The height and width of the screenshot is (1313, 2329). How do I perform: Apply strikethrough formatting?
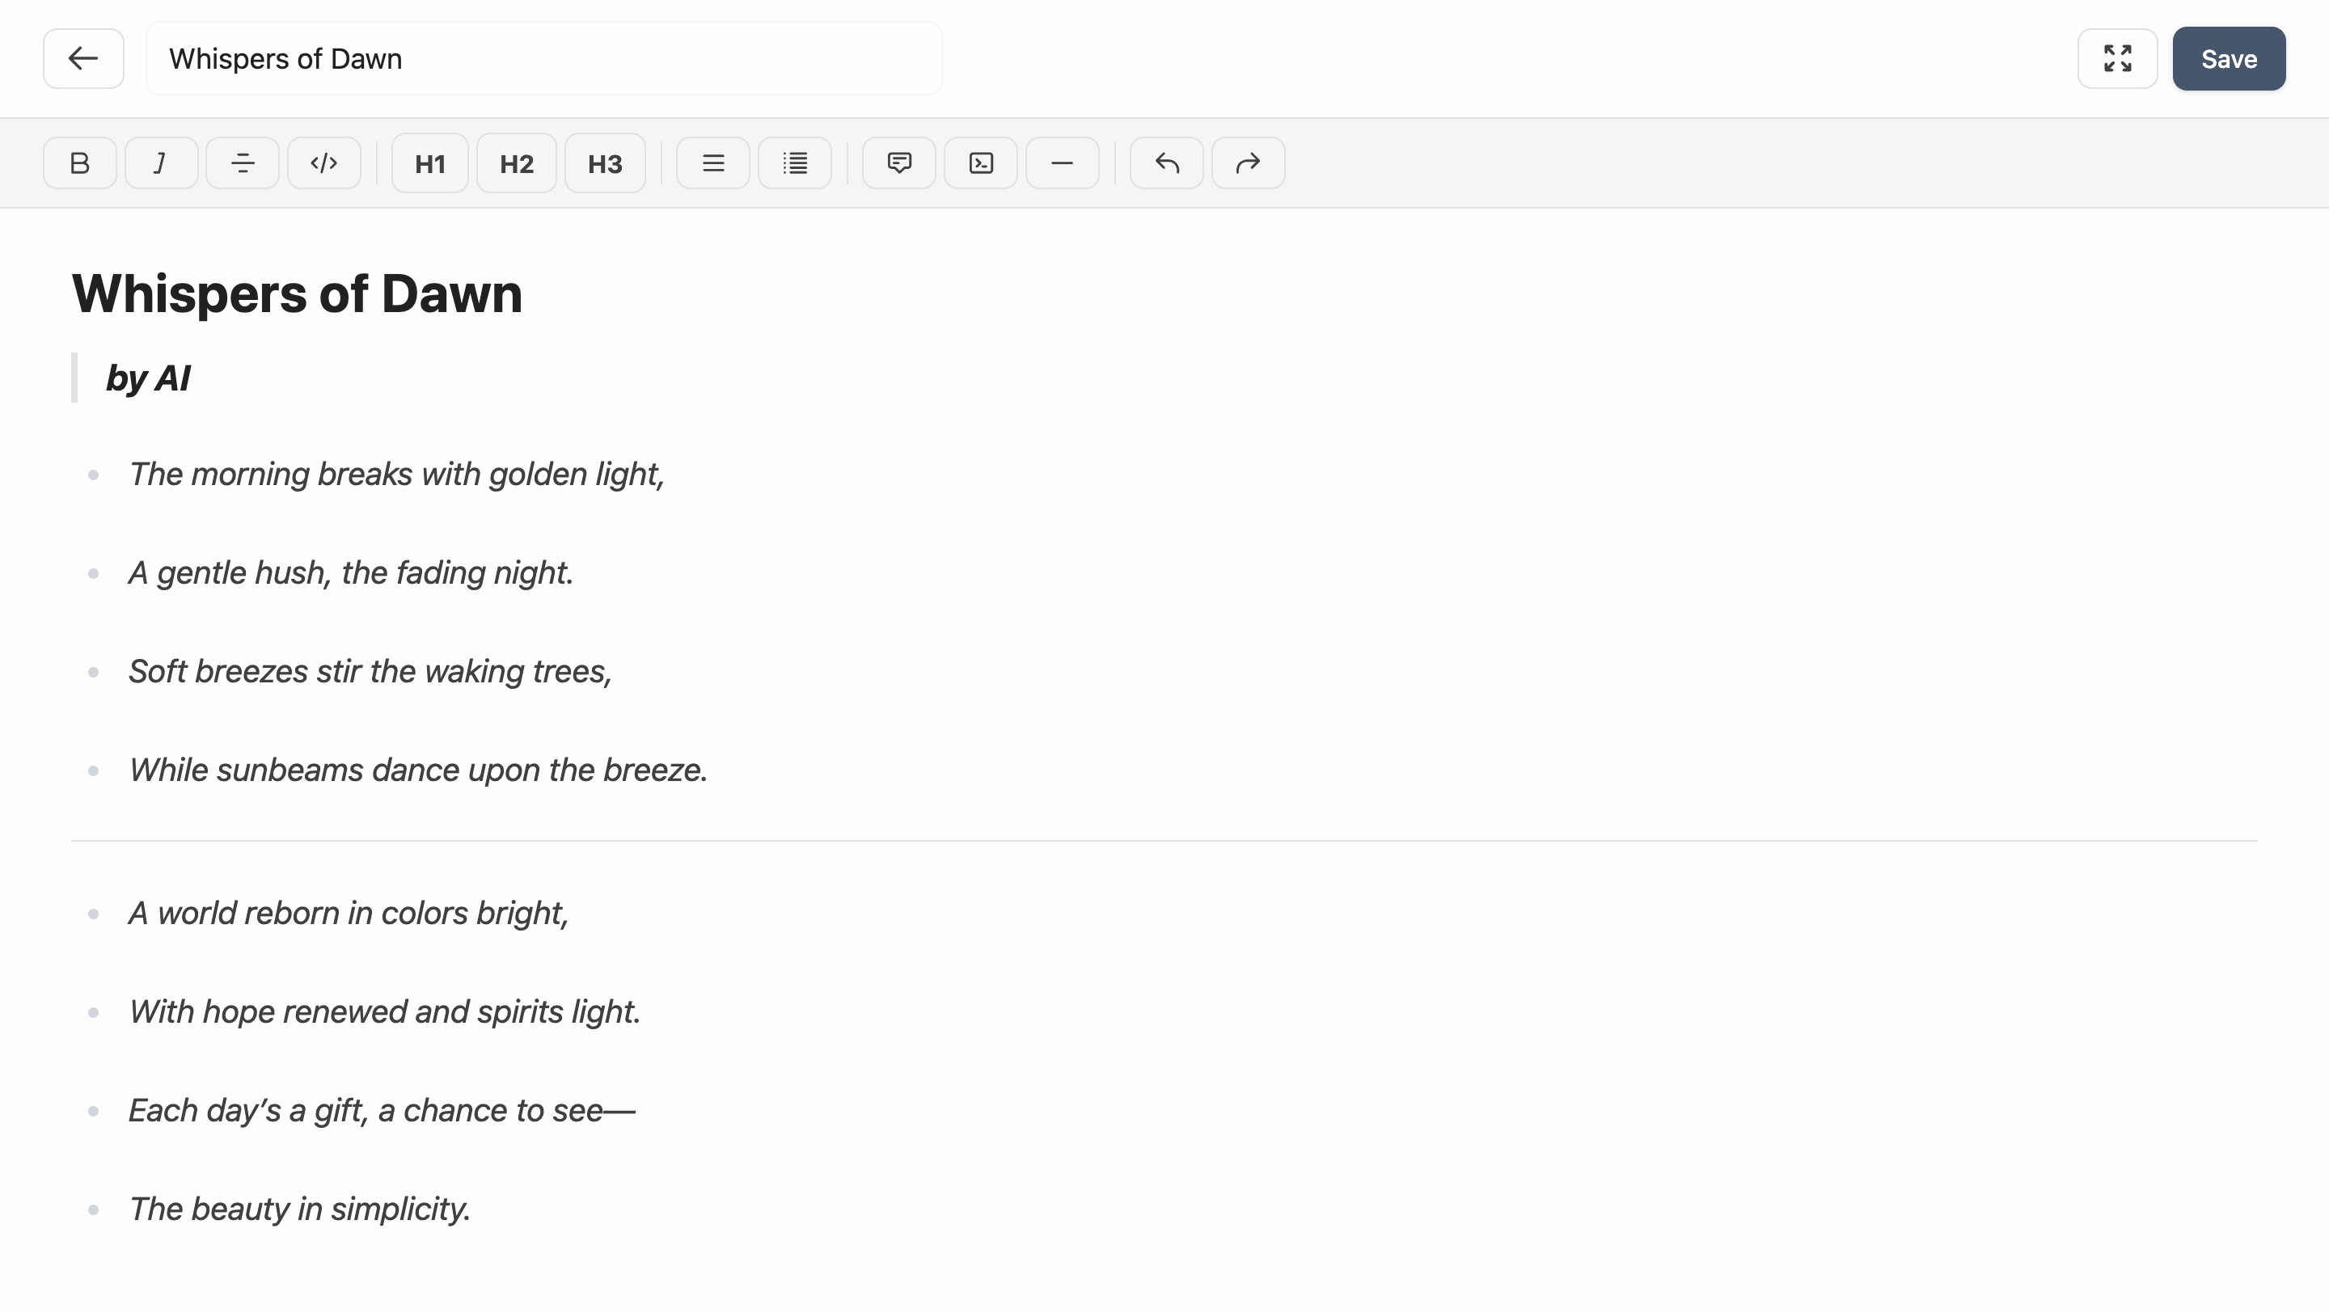242,163
